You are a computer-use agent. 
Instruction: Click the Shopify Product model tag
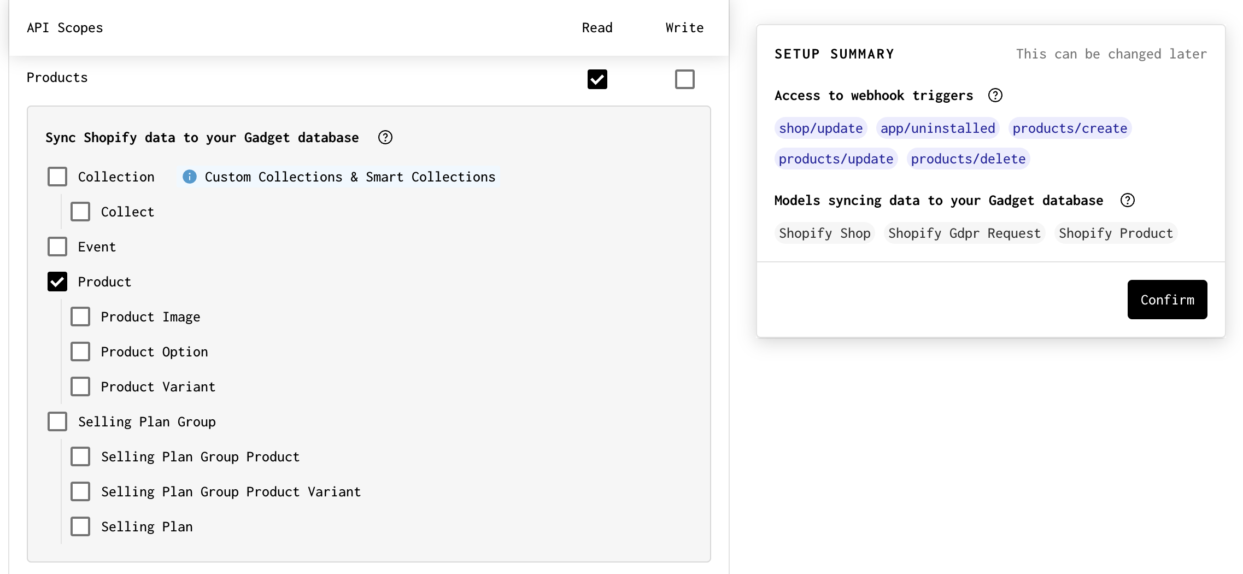(1116, 233)
